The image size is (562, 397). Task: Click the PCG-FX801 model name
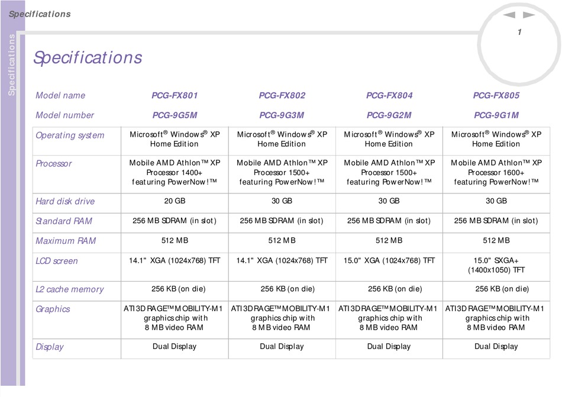175,95
